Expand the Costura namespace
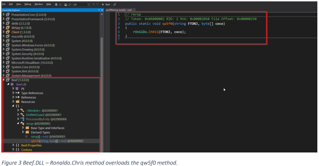Viewport: 319px width, 166px height. [13, 149]
